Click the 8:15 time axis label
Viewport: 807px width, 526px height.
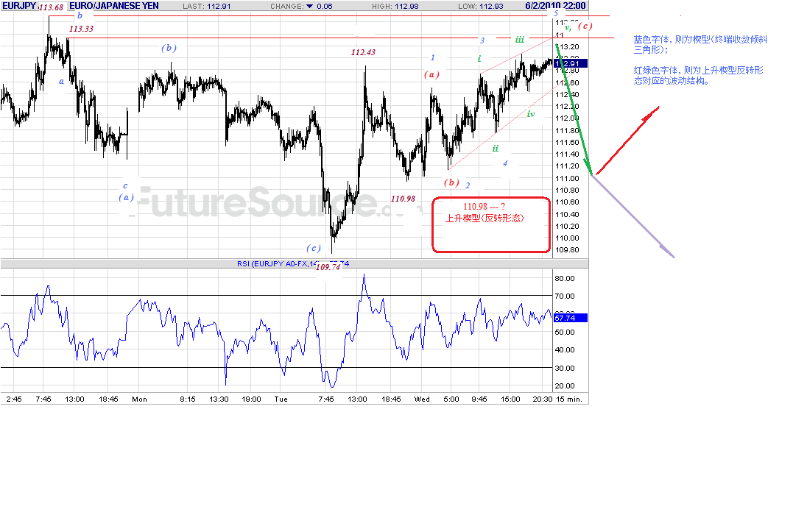point(187,399)
